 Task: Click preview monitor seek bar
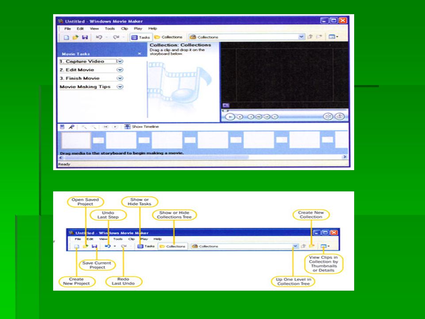tap(285, 111)
